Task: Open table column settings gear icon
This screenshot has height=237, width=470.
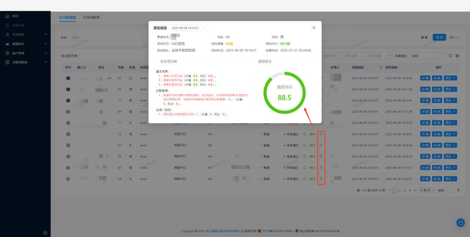Action: pos(457,56)
